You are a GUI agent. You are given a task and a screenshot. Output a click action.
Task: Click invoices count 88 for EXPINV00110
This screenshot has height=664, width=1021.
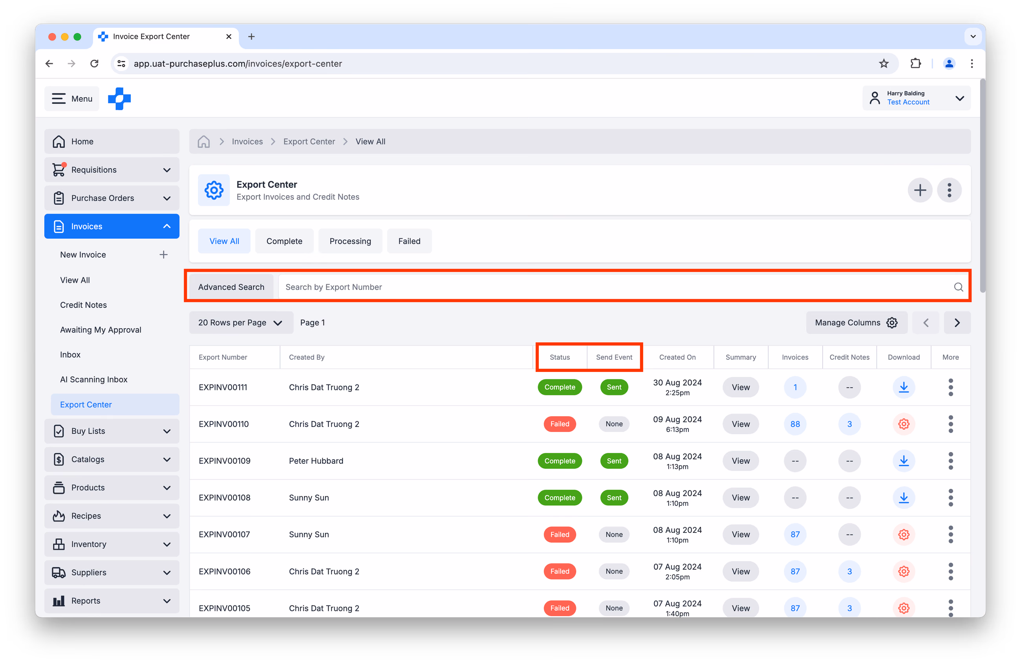[x=795, y=424]
